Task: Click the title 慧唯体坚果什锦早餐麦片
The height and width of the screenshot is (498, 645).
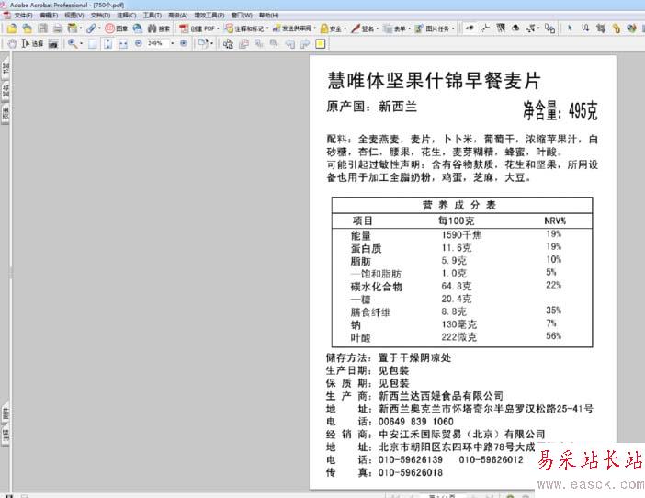Action: 434,80
